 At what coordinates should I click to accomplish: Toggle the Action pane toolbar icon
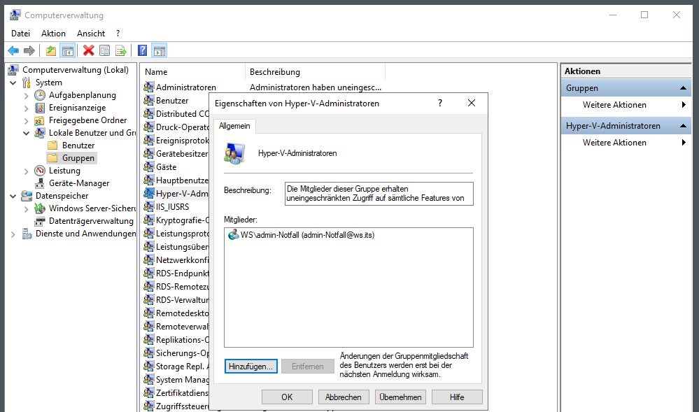point(160,51)
